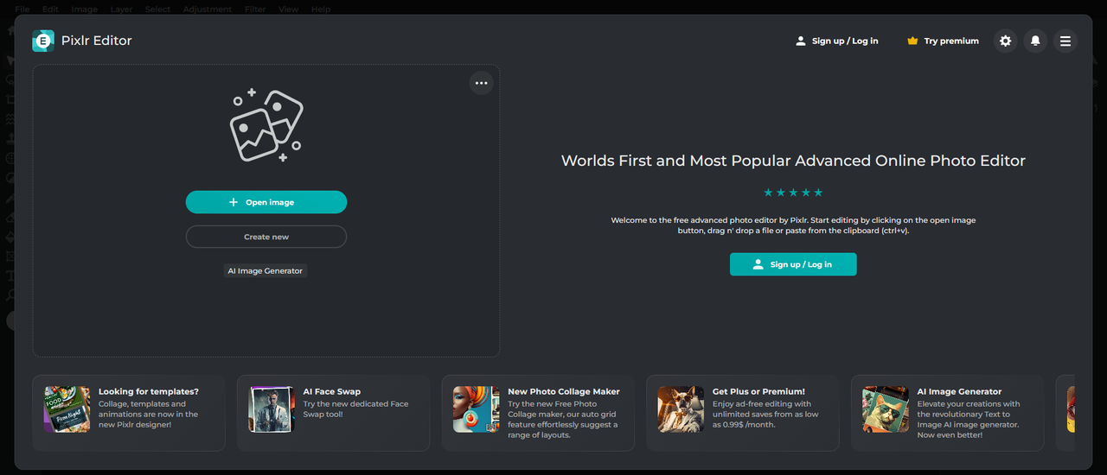Open the notifications bell icon
The image size is (1107, 475).
(1035, 41)
